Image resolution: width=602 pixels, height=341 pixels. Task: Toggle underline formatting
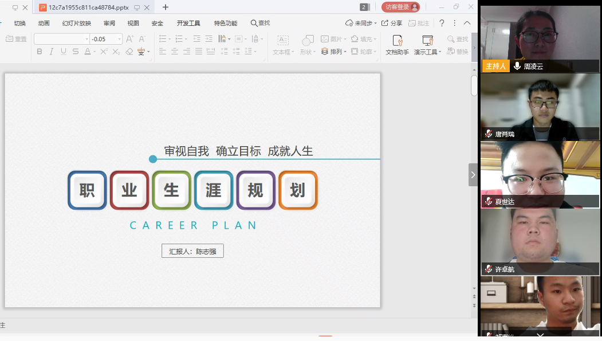63,52
